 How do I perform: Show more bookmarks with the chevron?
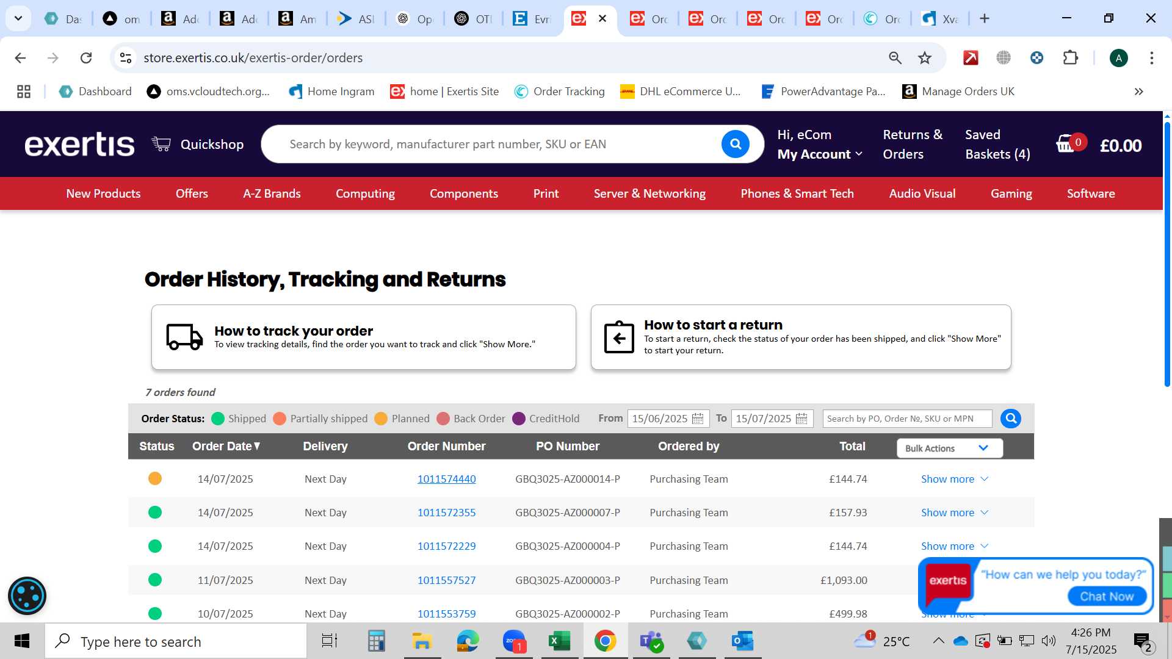1138,92
